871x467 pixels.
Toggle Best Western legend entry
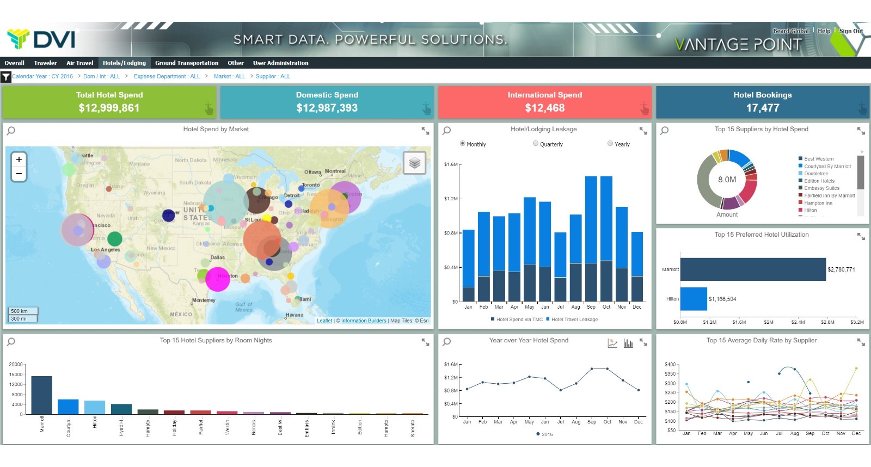point(816,159)
